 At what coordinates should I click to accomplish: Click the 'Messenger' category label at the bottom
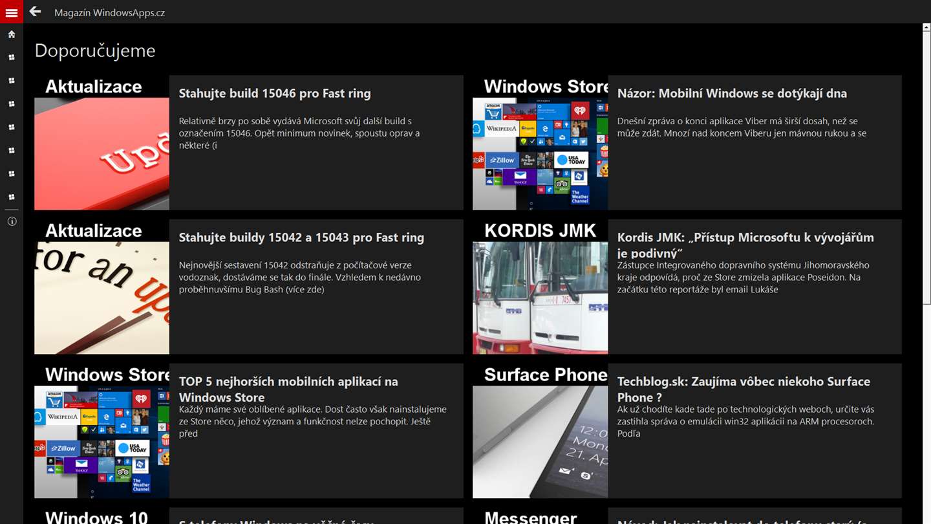coord(530,517)
